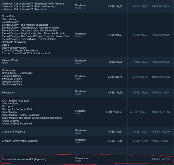Screen dimensions: 174x165
Task: Open theHunter Bloodhound item
Action: point(25,9)
